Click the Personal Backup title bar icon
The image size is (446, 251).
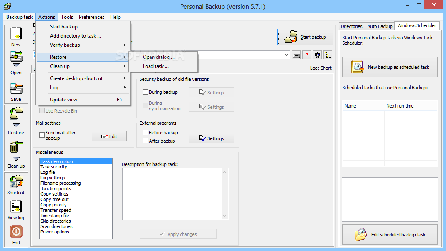pyautogui.click(x=8, y=6)
